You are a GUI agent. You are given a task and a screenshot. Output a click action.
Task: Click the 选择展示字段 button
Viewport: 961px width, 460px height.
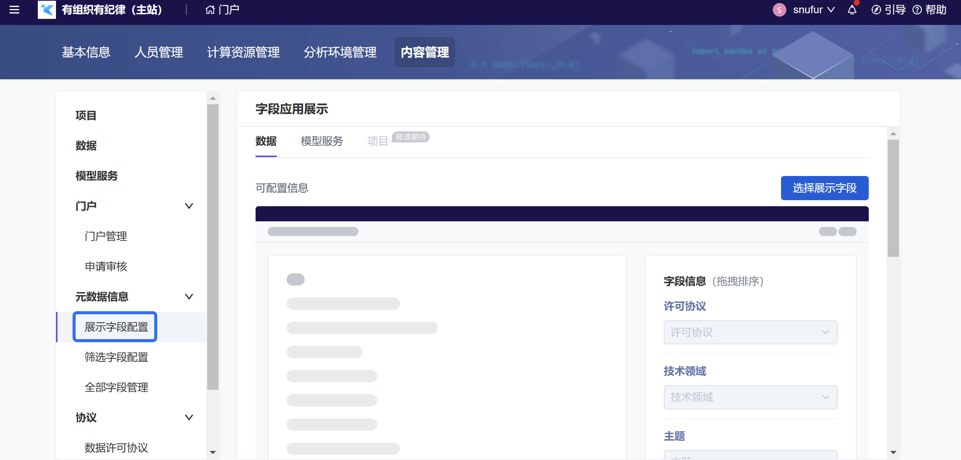coord(824,188)
